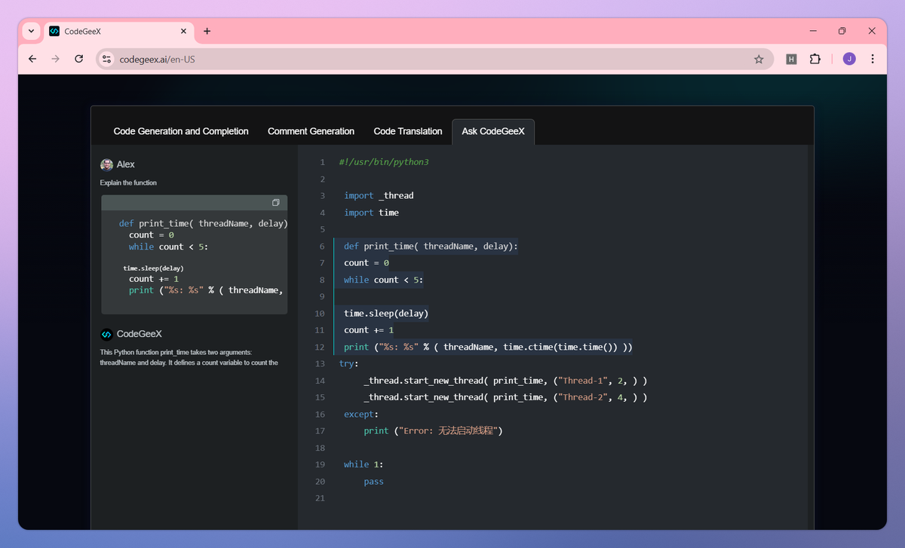
Task: Copy the code snippet using copy icon
Action: 276,203
